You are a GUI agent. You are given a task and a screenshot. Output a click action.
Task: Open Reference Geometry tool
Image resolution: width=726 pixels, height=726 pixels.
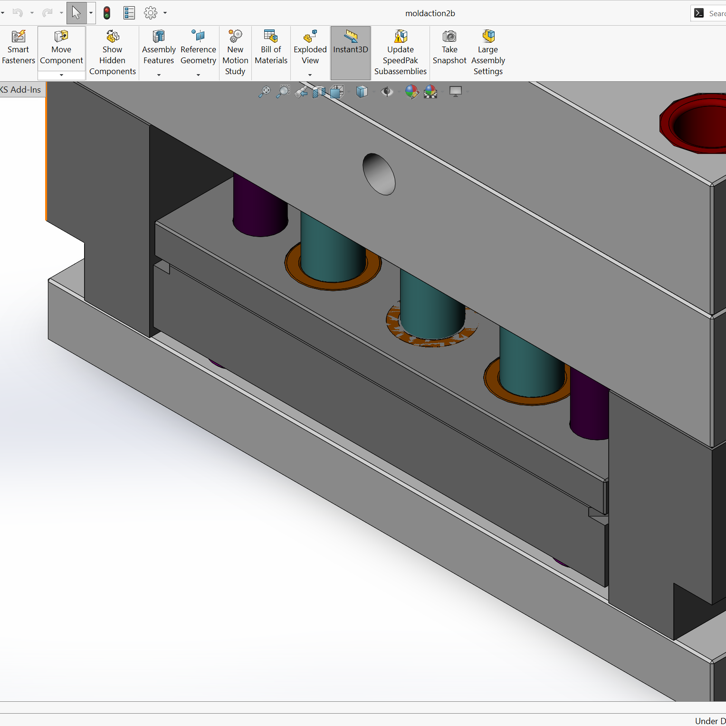coord(198,48)
